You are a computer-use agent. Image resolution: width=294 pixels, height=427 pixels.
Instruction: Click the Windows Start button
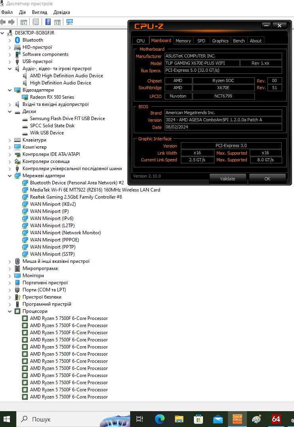(7, 419)
